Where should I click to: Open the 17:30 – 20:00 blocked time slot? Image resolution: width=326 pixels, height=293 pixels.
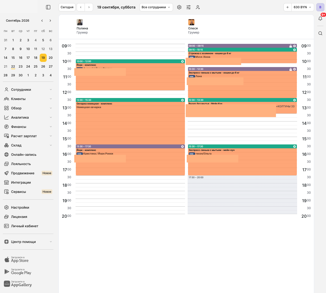point(242,195)
